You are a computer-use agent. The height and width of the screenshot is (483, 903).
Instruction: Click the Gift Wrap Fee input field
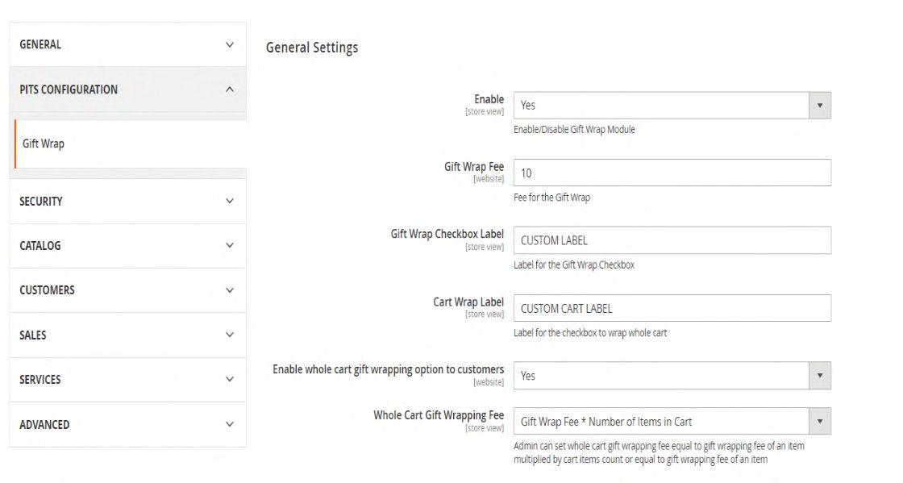coord(672,173)
